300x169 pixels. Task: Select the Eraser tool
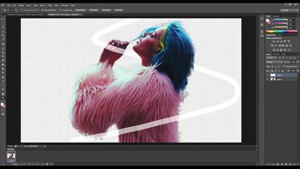coord(3,61)
